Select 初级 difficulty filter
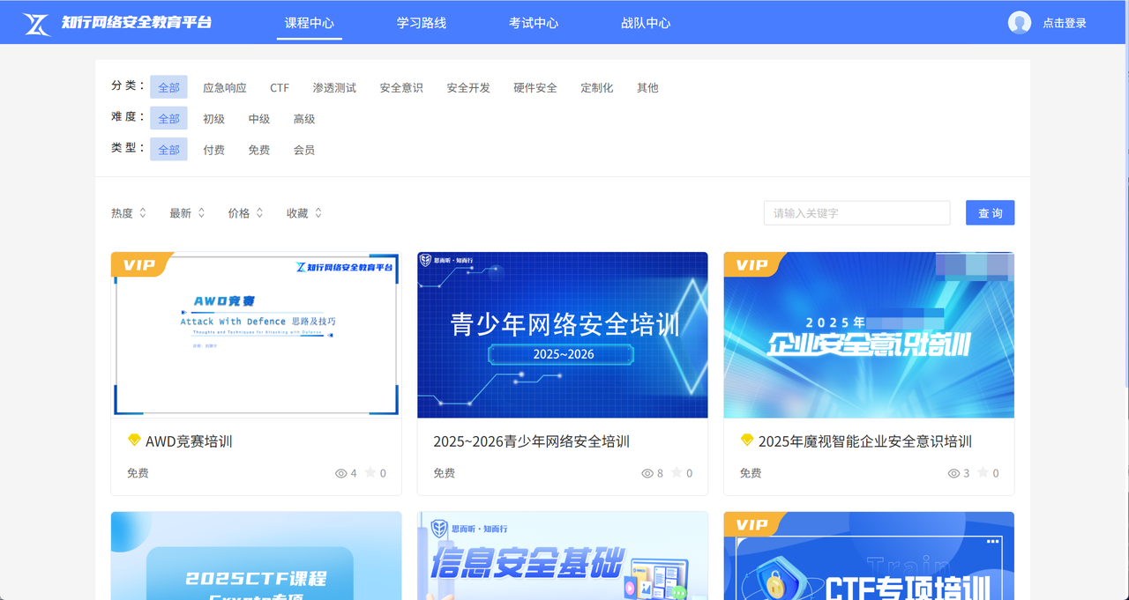Viewport: 1129px width, 600px height. (x=213, y=119)
